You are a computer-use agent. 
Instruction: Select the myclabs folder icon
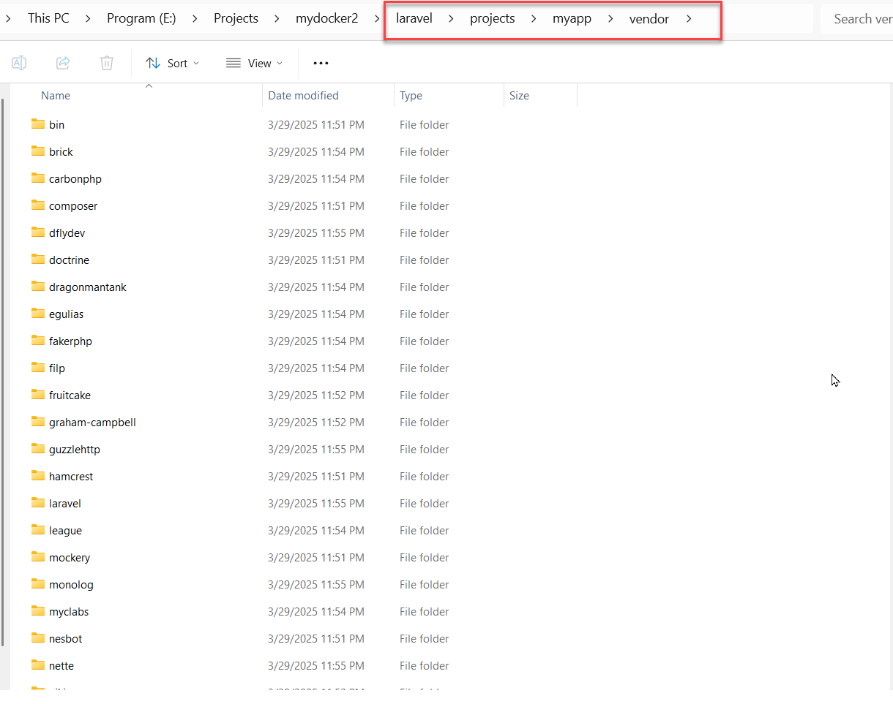click(x=38, y=611)
